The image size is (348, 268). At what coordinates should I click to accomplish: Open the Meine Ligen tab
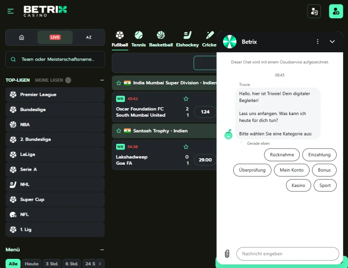coord(49,80)
